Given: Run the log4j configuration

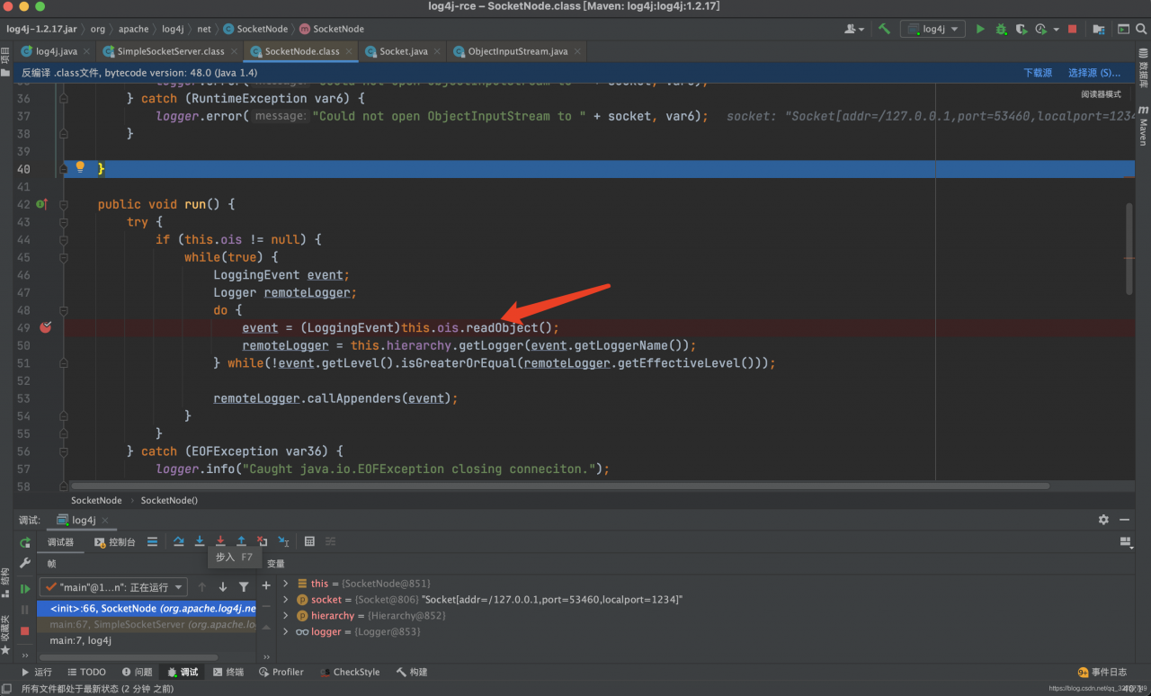Looking at the screenshot, I should [x=980, y=29].
